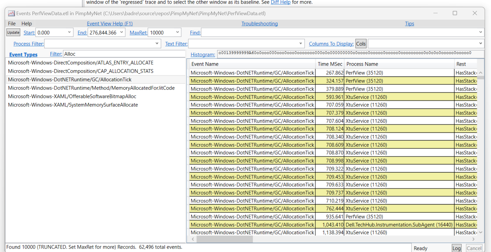The height and width of the screenshot is (252, 491).
Task: Click the Text Filter link
Action: (176, 44)
